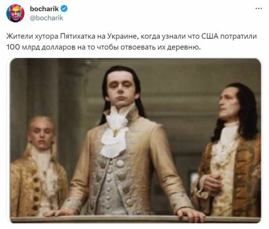This screenshot has height=229, width=269.
Task: Open the tweet's three-dot more options menu
Action: 259,9
